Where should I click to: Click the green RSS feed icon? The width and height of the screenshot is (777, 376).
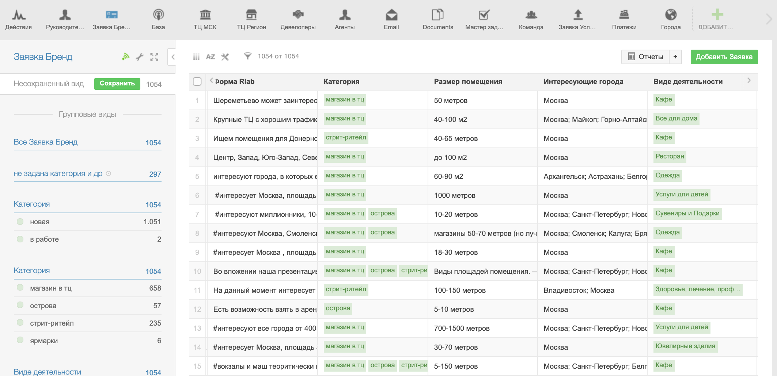click(126, 57)
